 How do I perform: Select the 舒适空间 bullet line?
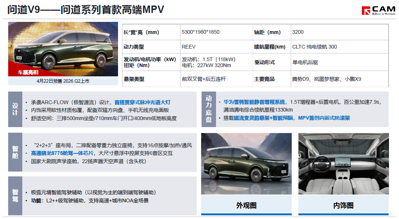[104, 118]
